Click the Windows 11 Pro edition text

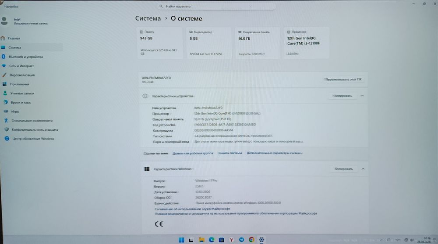pos(206,181)
